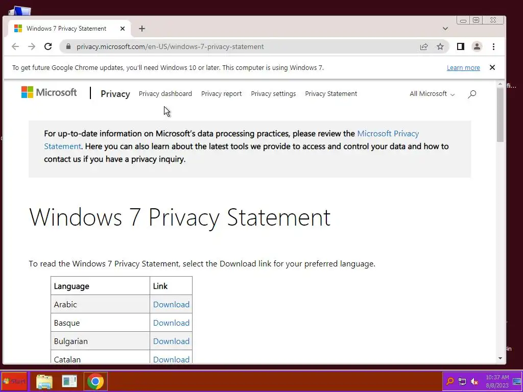Expand the tab search chevron

tap(445, 29)
